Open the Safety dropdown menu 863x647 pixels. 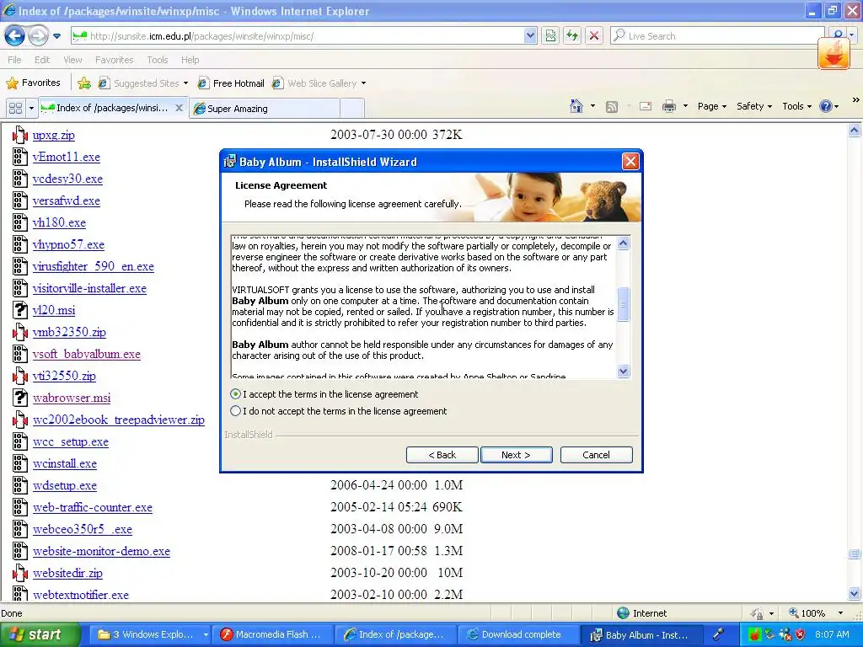tap(754, 106)
